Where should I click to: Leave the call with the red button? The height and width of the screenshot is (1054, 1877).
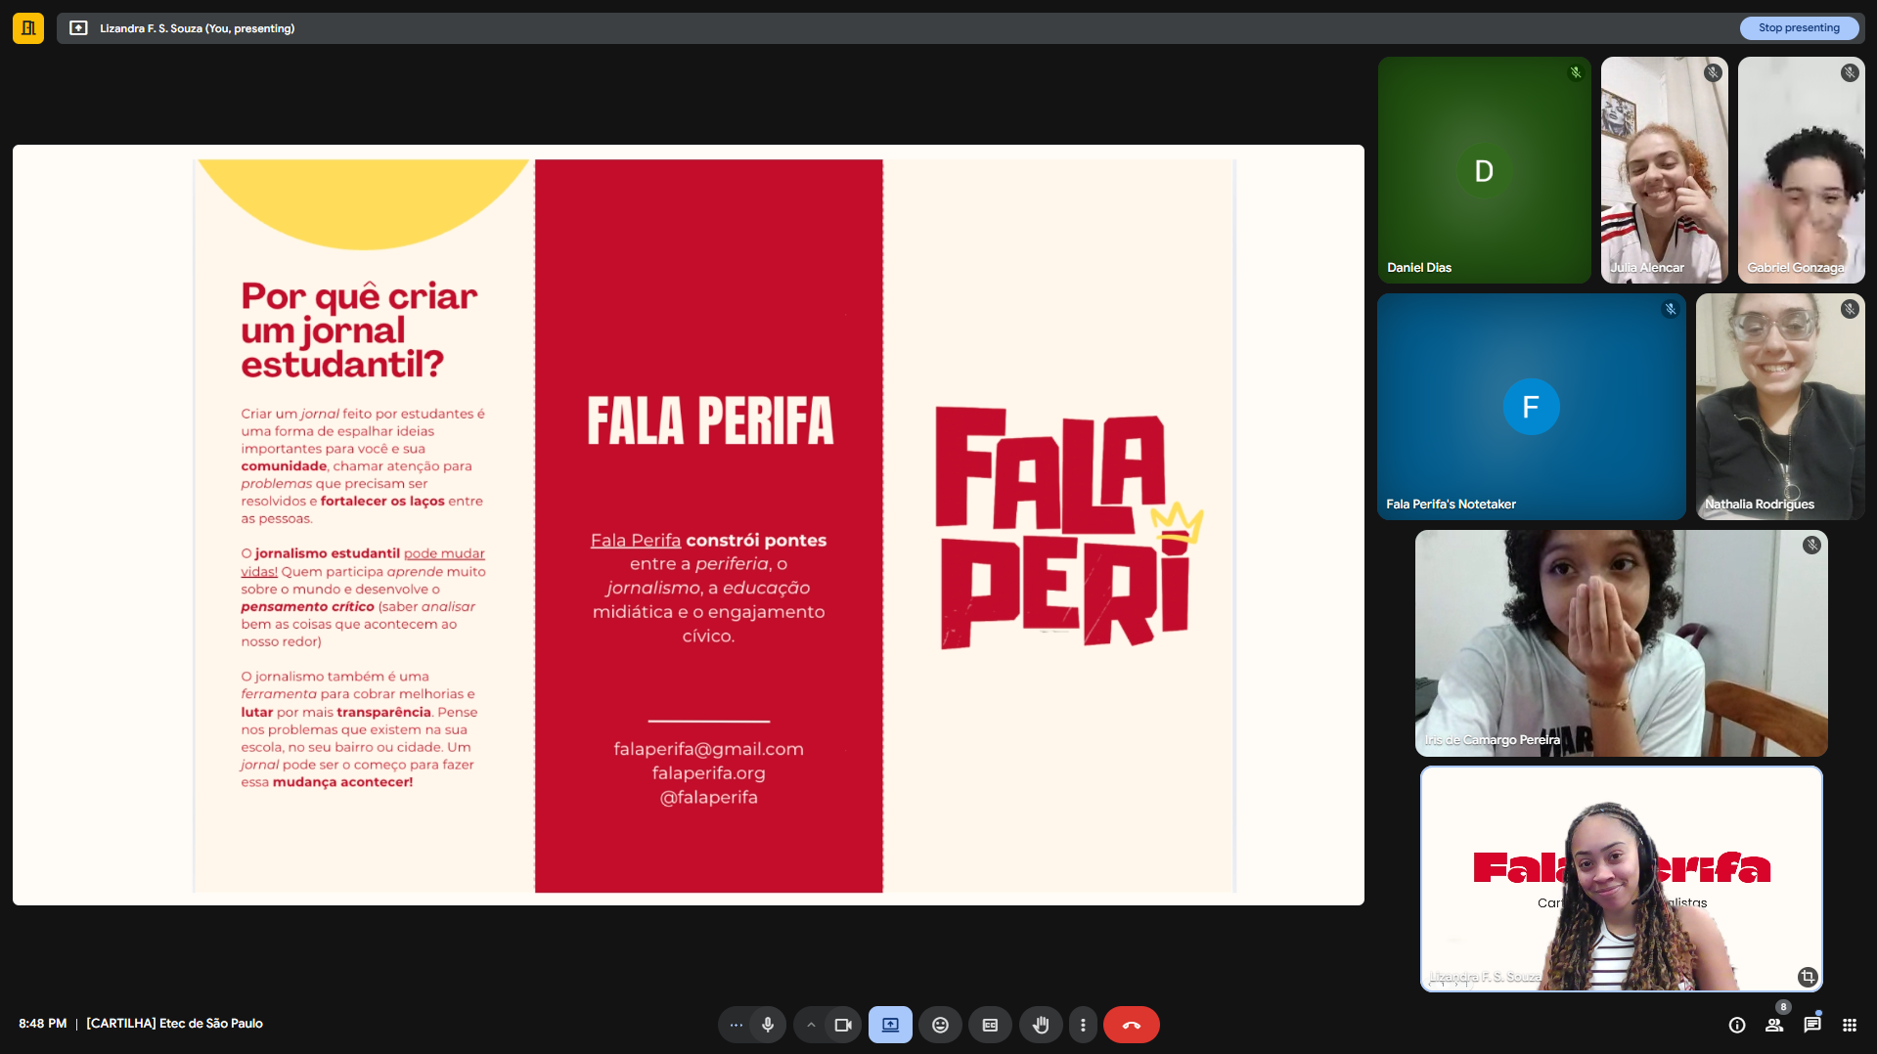click(x=1132, y=1025)
